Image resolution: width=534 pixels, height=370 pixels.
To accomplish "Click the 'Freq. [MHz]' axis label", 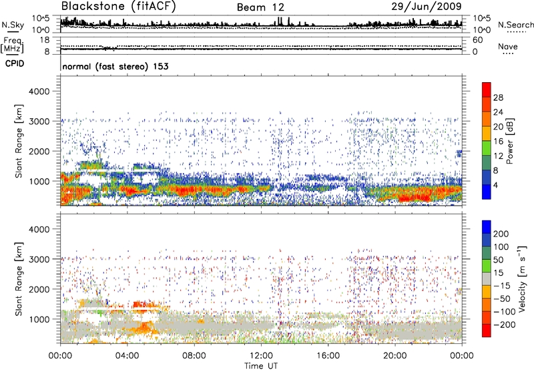I will pyautogui.click(x=12, y=45).
